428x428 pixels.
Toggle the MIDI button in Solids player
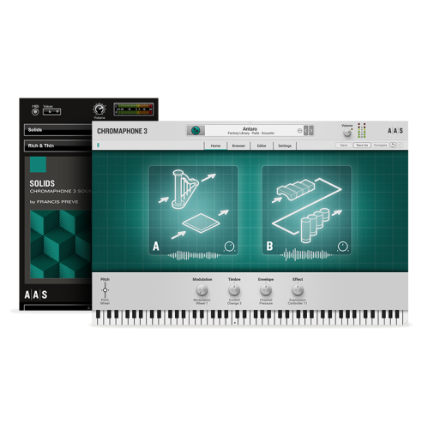pyautogui.click(x=35, y=112)
